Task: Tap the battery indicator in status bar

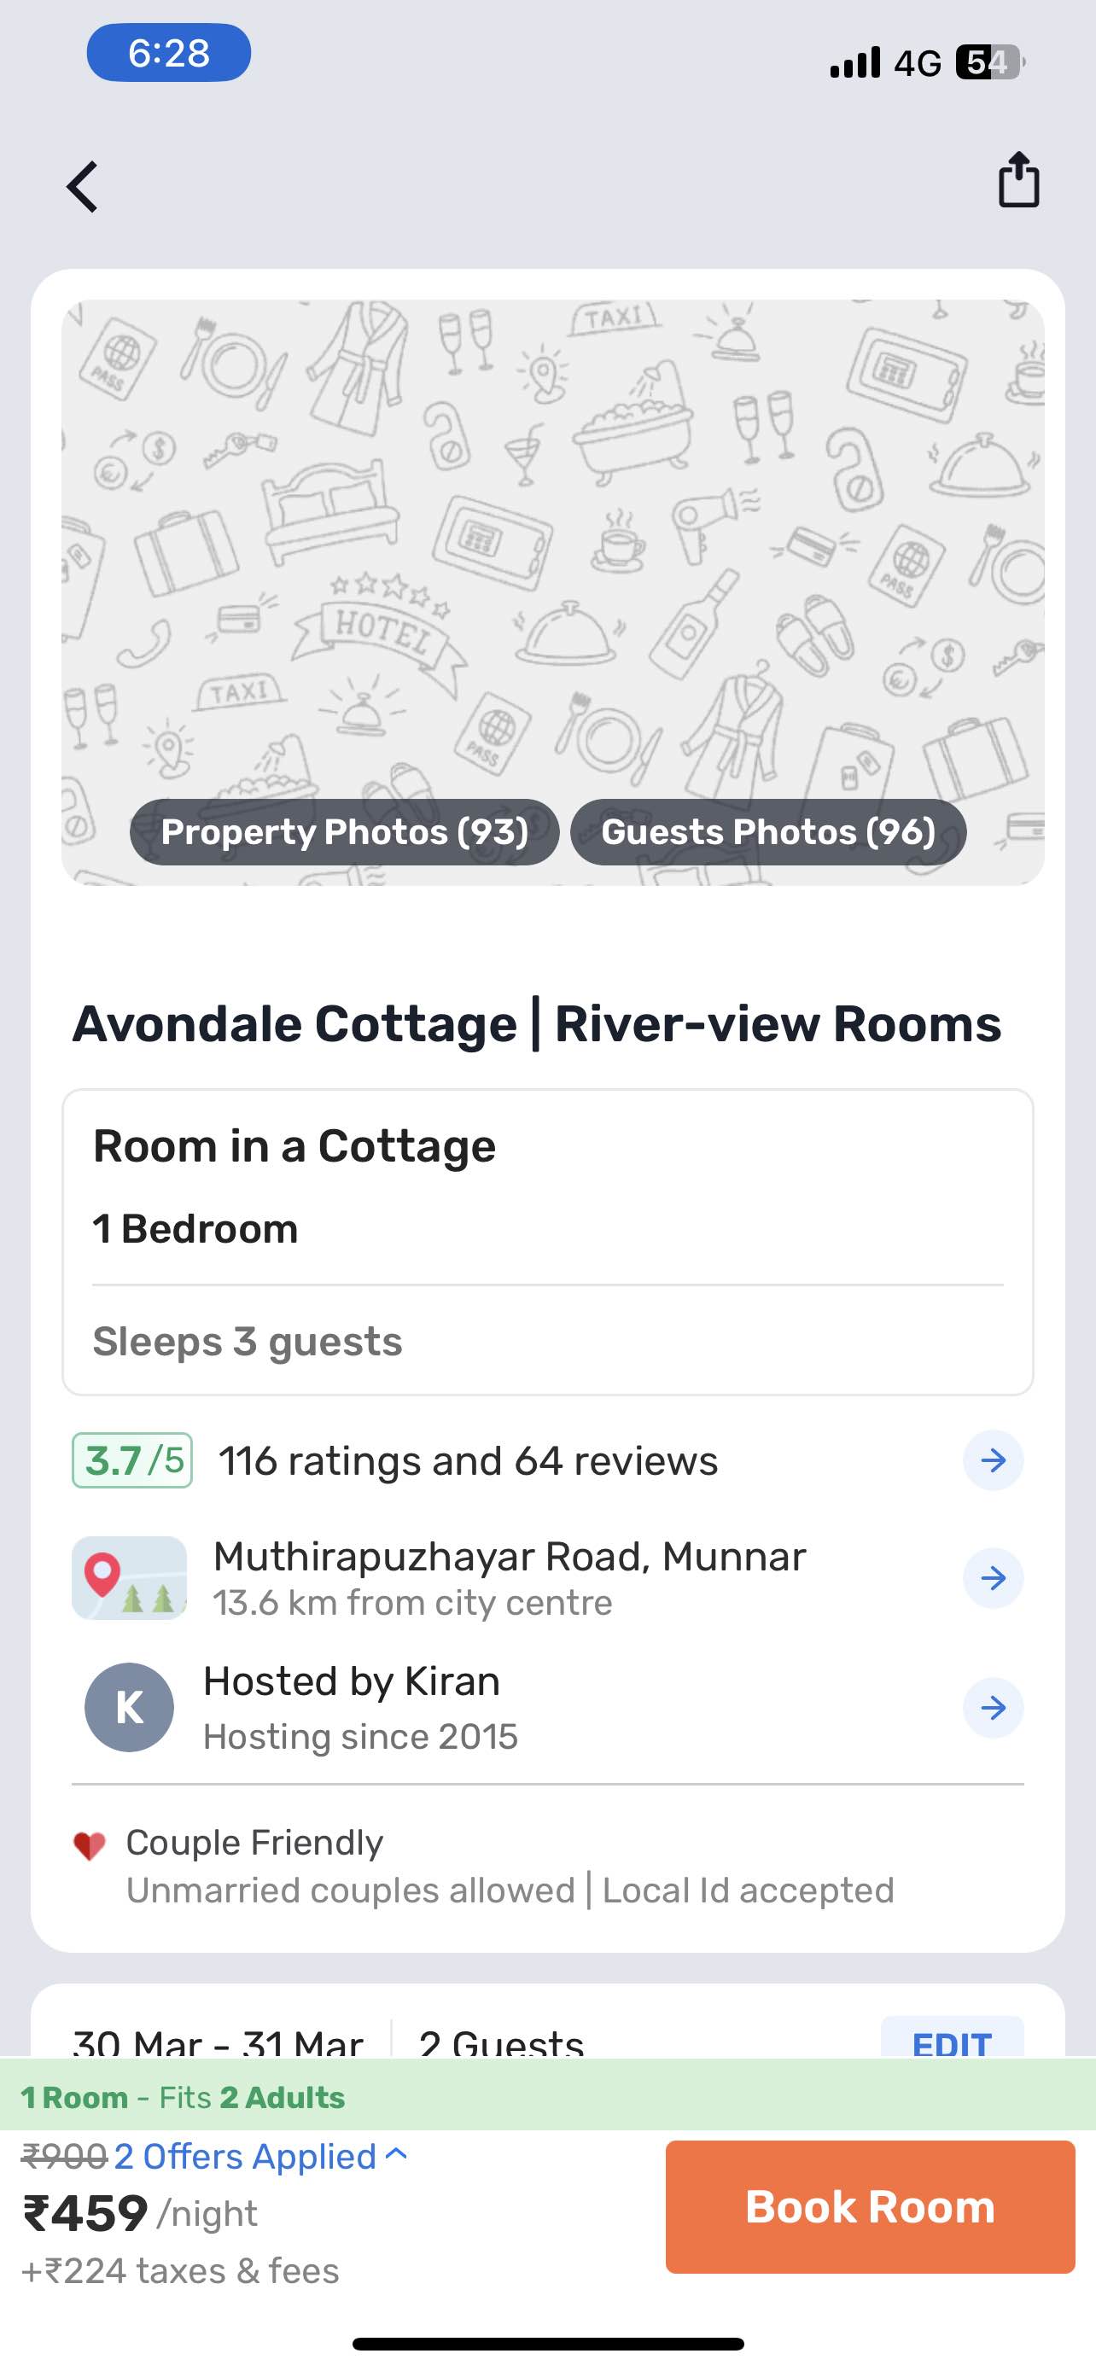Action: click(x=988, y=62)
